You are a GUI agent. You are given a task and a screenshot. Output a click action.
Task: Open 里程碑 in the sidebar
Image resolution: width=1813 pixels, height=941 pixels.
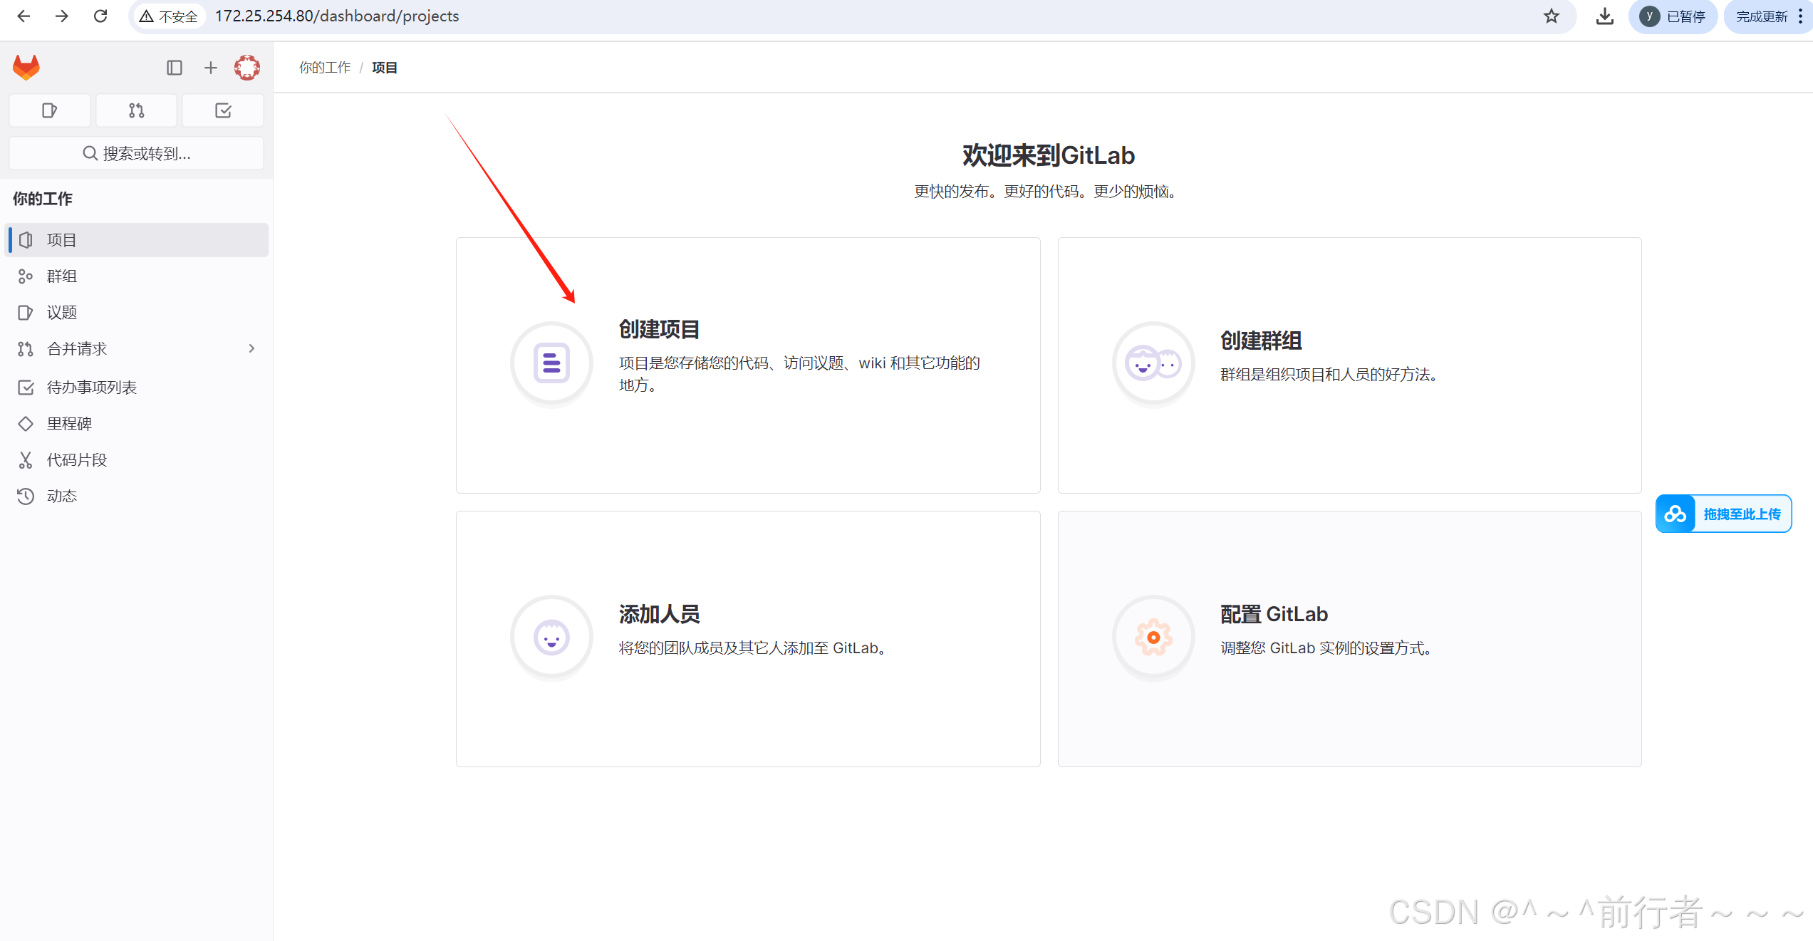click(x=137, y=424)
